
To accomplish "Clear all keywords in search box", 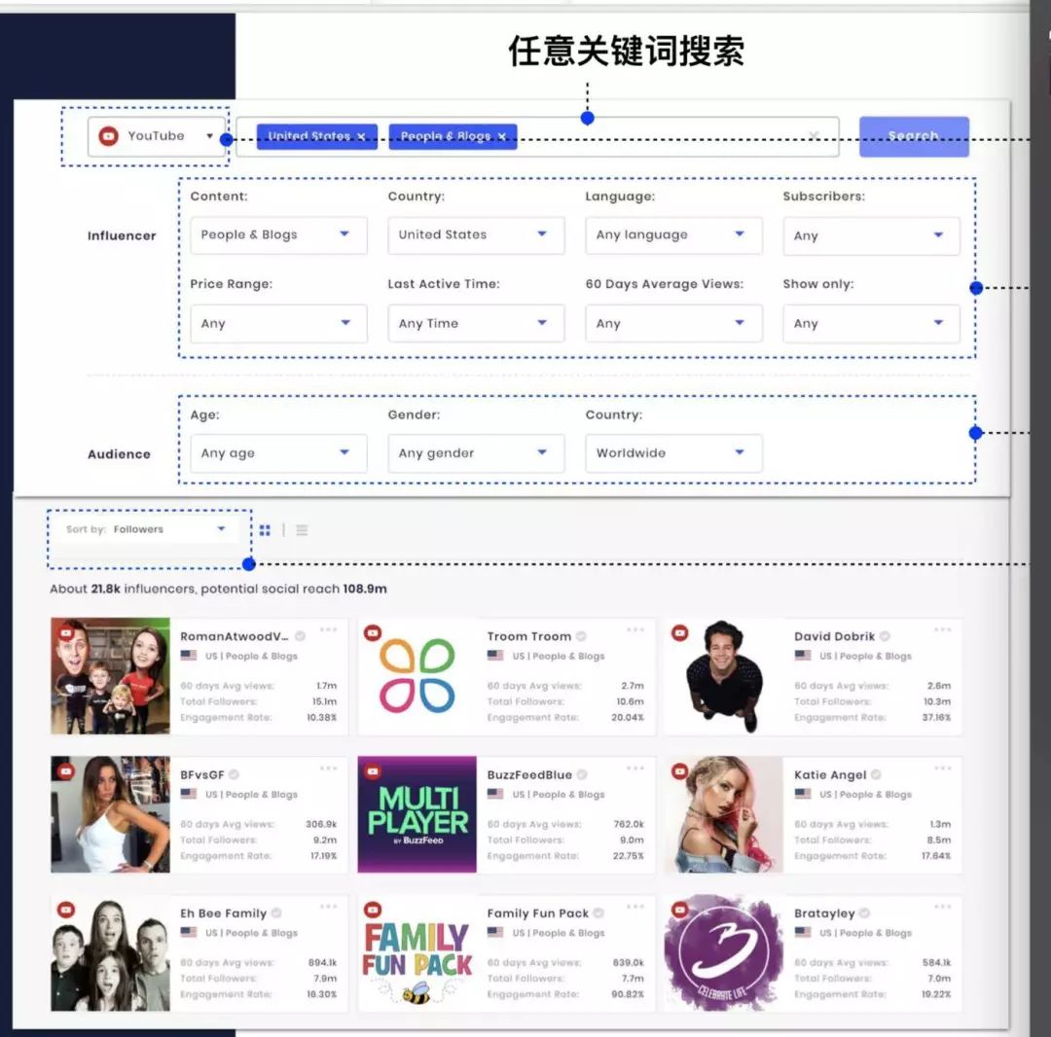I will point(814,136).
